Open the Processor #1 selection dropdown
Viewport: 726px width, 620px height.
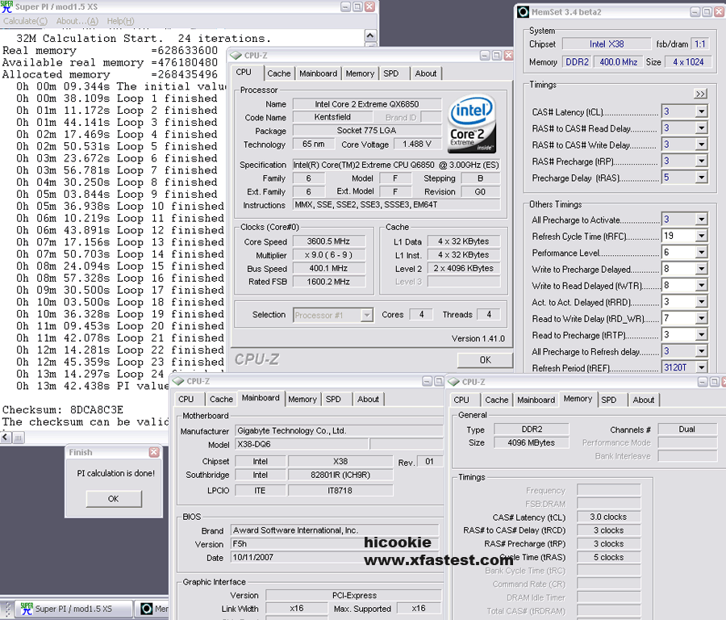pos(367,315)
